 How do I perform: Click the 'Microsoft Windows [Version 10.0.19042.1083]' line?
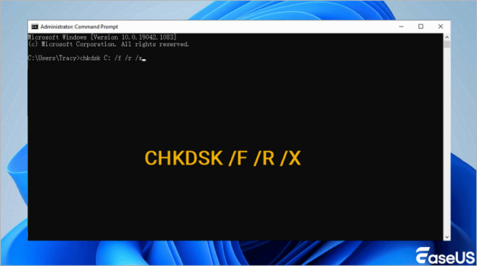click(102, 37)
